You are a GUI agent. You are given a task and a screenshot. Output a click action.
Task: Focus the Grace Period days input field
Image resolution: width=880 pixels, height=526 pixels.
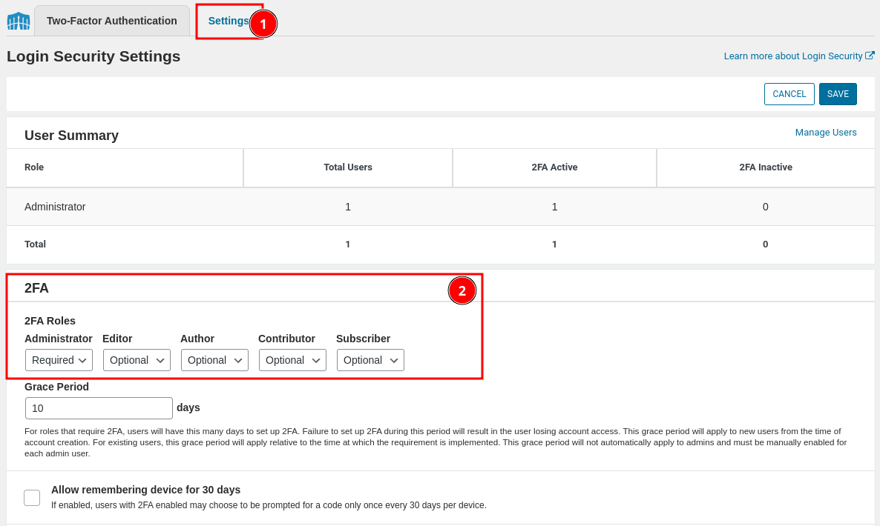(x=99, y=408)
